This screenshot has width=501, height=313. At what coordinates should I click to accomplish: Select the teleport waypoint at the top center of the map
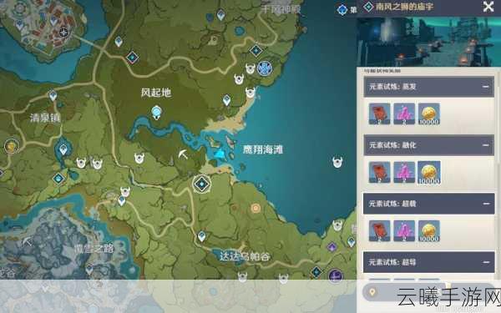click(220, 15)
